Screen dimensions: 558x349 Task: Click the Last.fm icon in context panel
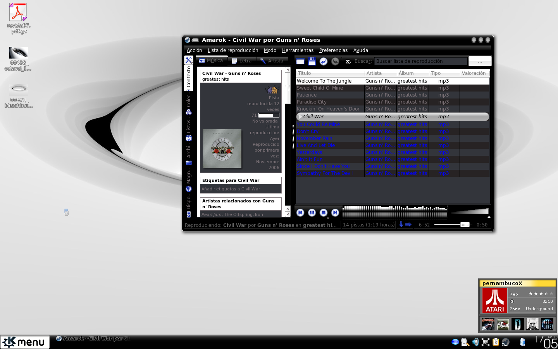[272, 90]
